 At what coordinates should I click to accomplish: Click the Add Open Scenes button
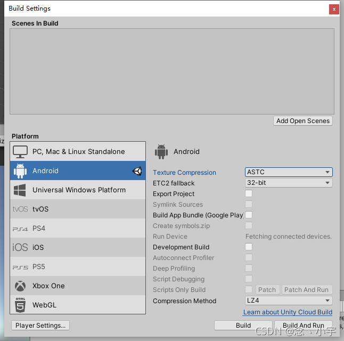click(303, 121)
